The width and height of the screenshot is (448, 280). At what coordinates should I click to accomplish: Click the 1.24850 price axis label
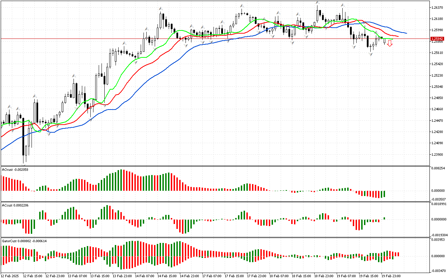437,98
